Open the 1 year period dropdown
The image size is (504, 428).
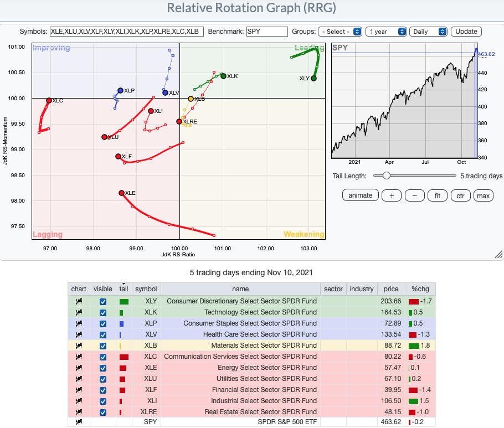pos(386,32)
